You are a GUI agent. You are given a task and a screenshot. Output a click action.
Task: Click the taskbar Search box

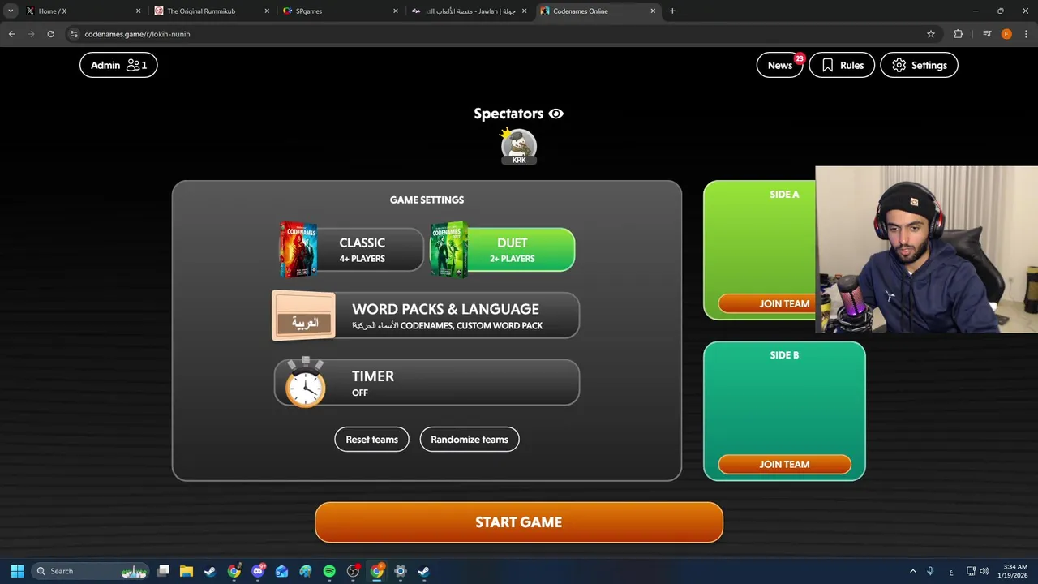coord(89,571)
